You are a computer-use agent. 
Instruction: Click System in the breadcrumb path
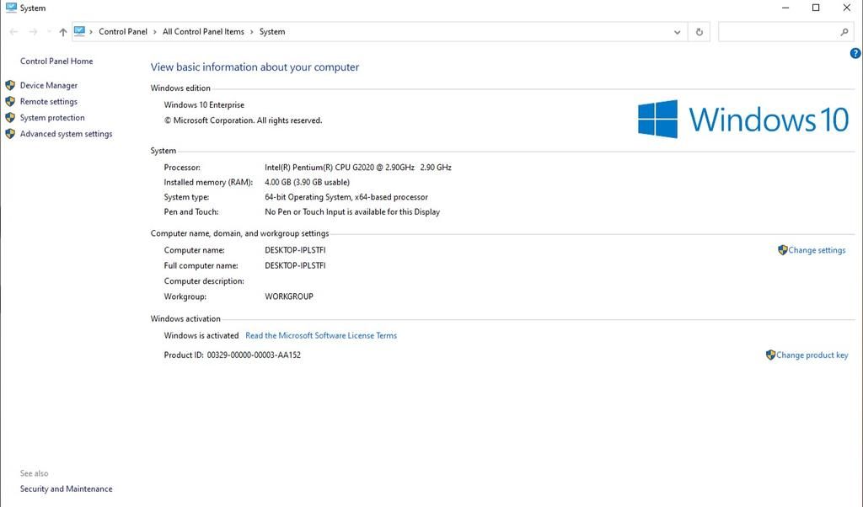tap(272, 31)
